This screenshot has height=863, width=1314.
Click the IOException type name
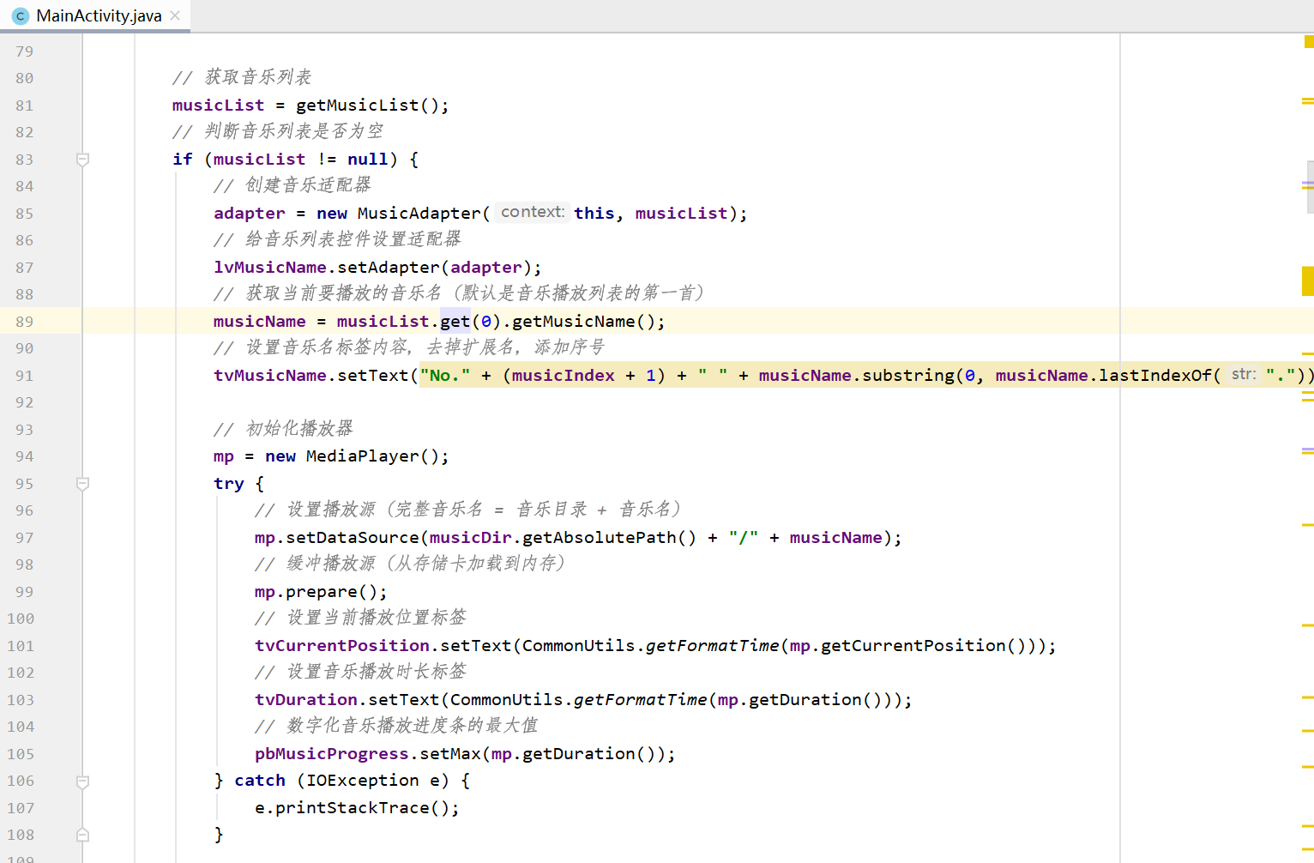pyautogui.click(x=363, y=781)
